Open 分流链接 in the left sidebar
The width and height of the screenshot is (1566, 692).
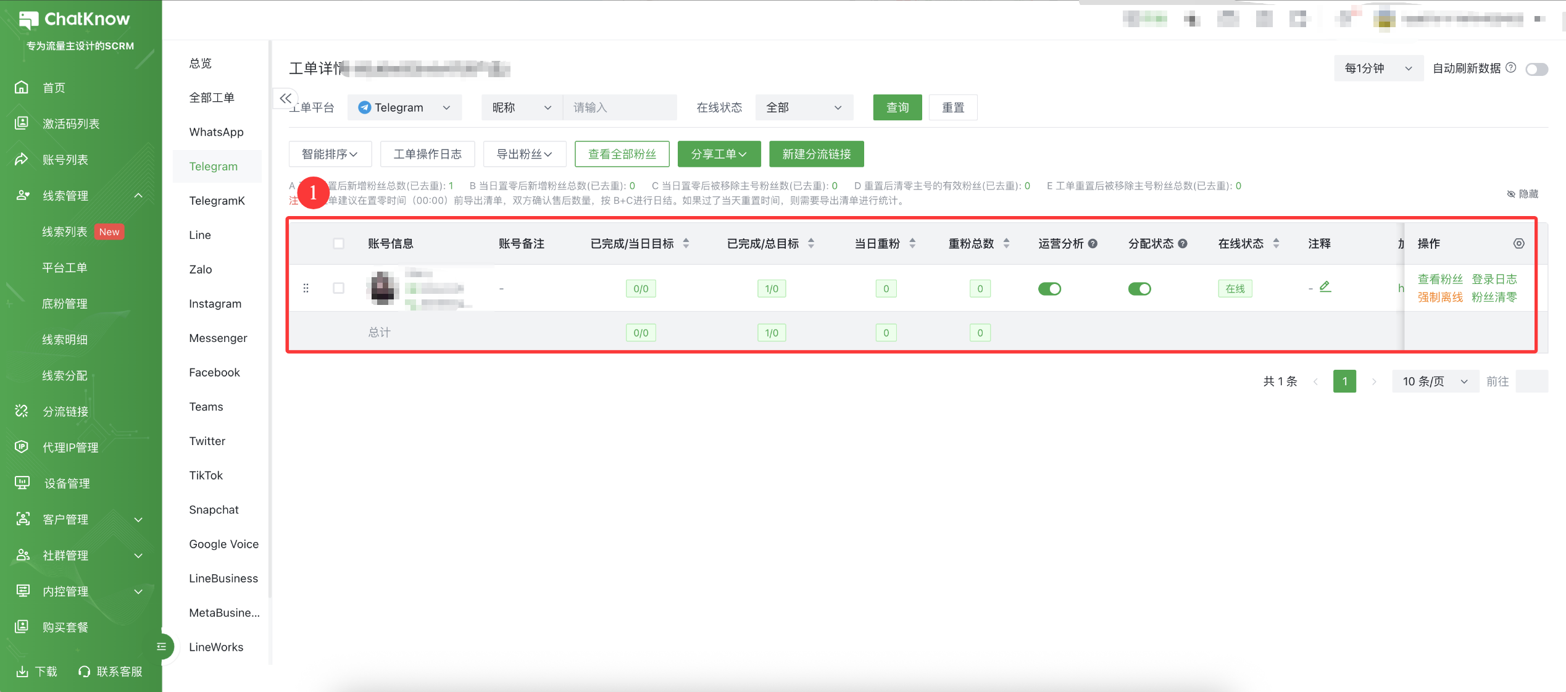[65, 411]
